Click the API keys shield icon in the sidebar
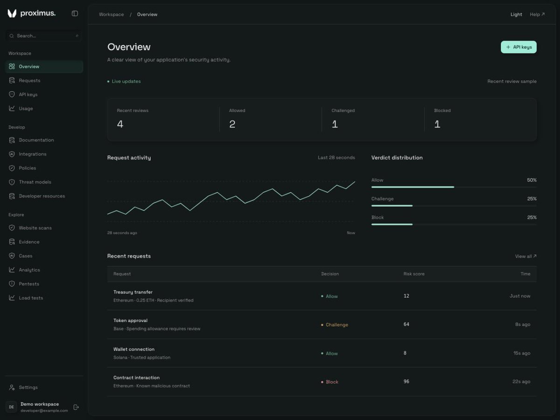 pos(12,95)
